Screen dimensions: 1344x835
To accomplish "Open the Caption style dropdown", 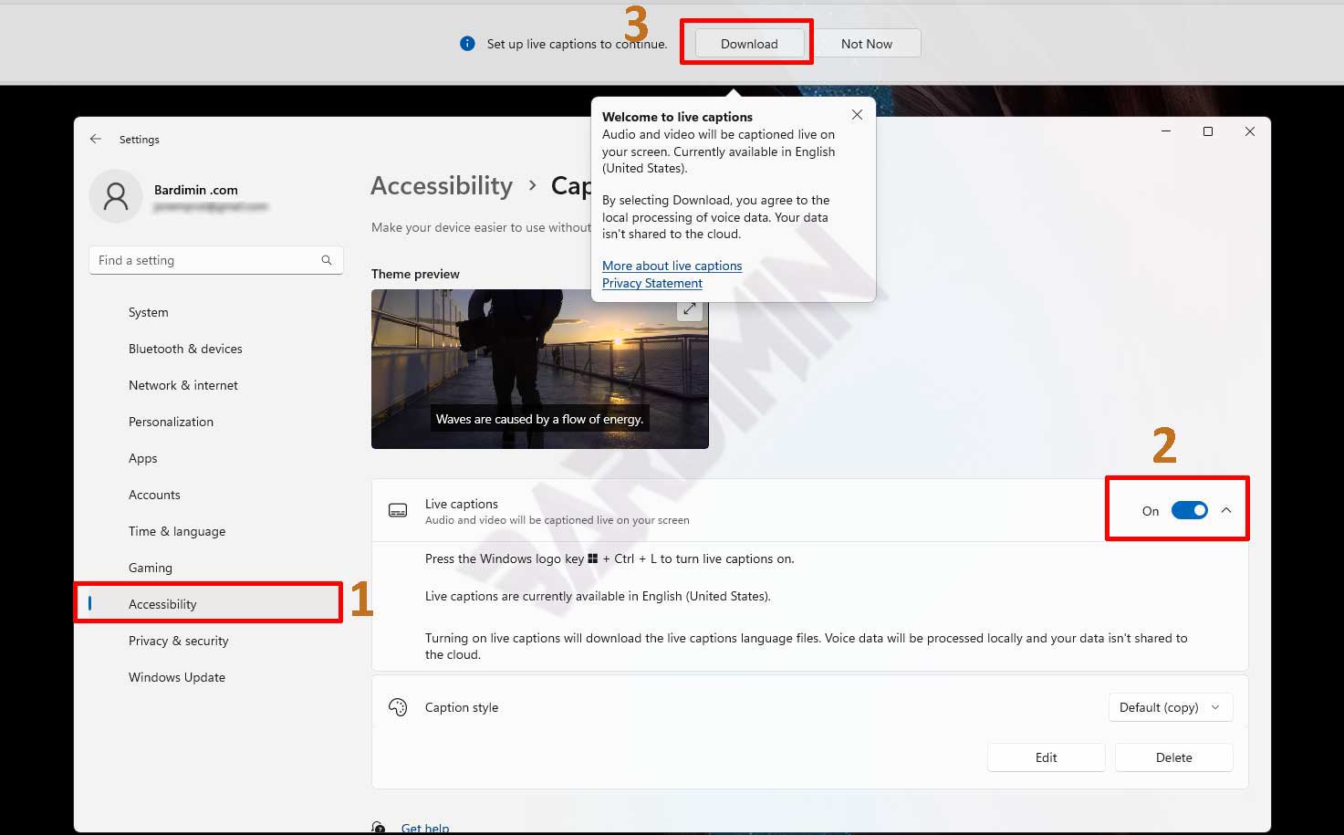I will pos(1170,707).
